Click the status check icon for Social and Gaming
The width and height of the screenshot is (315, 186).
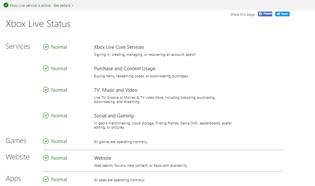[x=46, y=115]
